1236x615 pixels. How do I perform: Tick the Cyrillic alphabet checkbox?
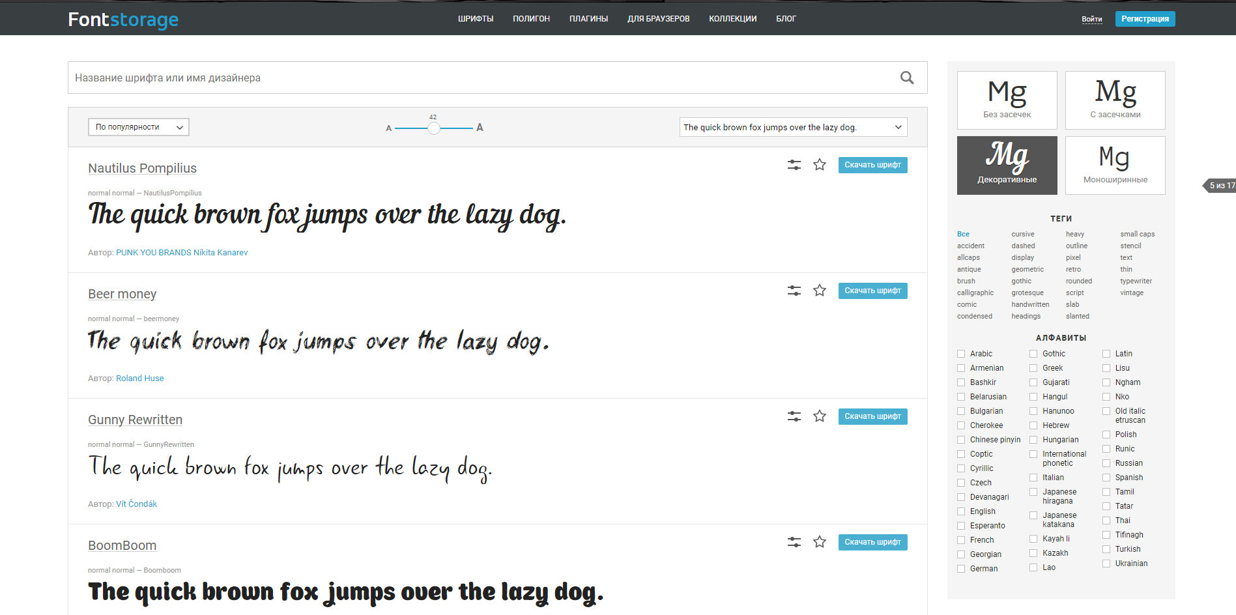pos(961,468)
